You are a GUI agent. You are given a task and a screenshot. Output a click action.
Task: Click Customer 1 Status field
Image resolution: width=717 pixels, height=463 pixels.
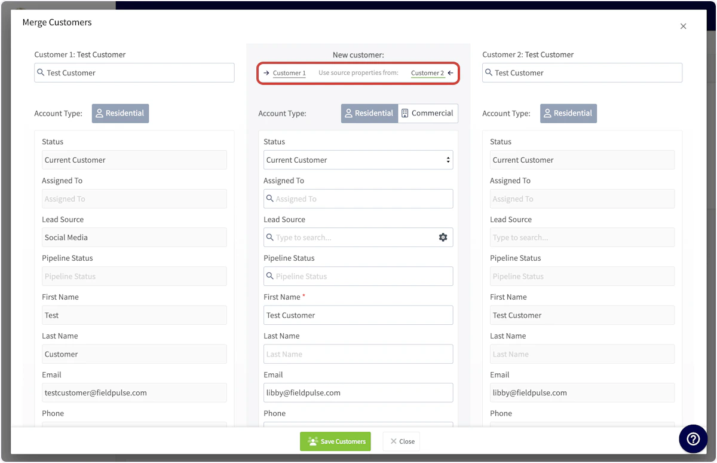pos(134,160)
